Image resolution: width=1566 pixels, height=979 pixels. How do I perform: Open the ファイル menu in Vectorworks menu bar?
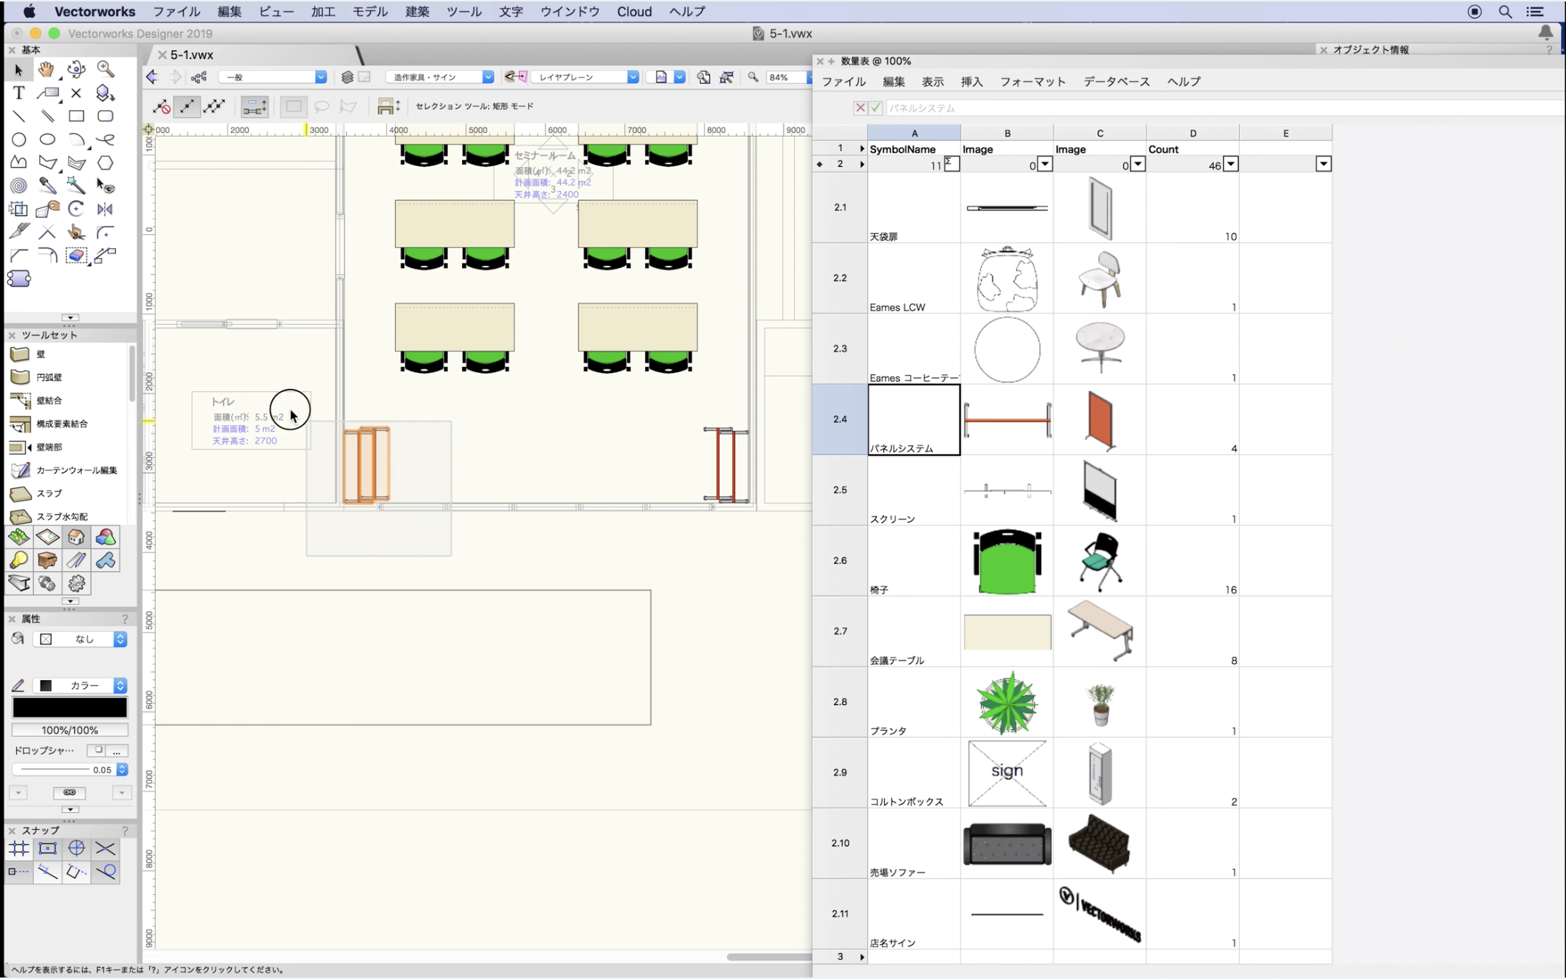(x=176, y=12)
